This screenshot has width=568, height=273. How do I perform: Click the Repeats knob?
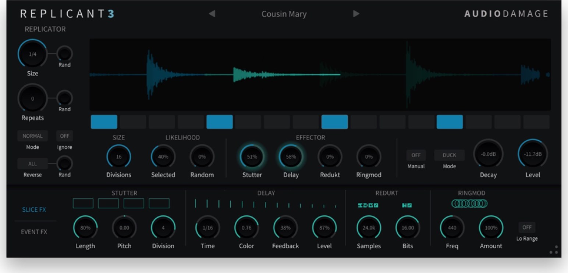pos(32,98)
